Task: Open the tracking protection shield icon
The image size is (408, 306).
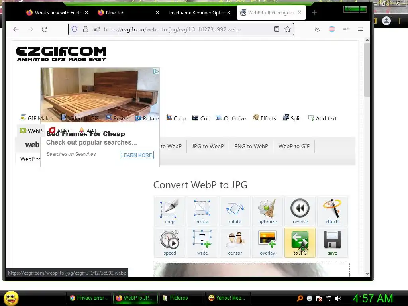Action: tap(75, 29)
